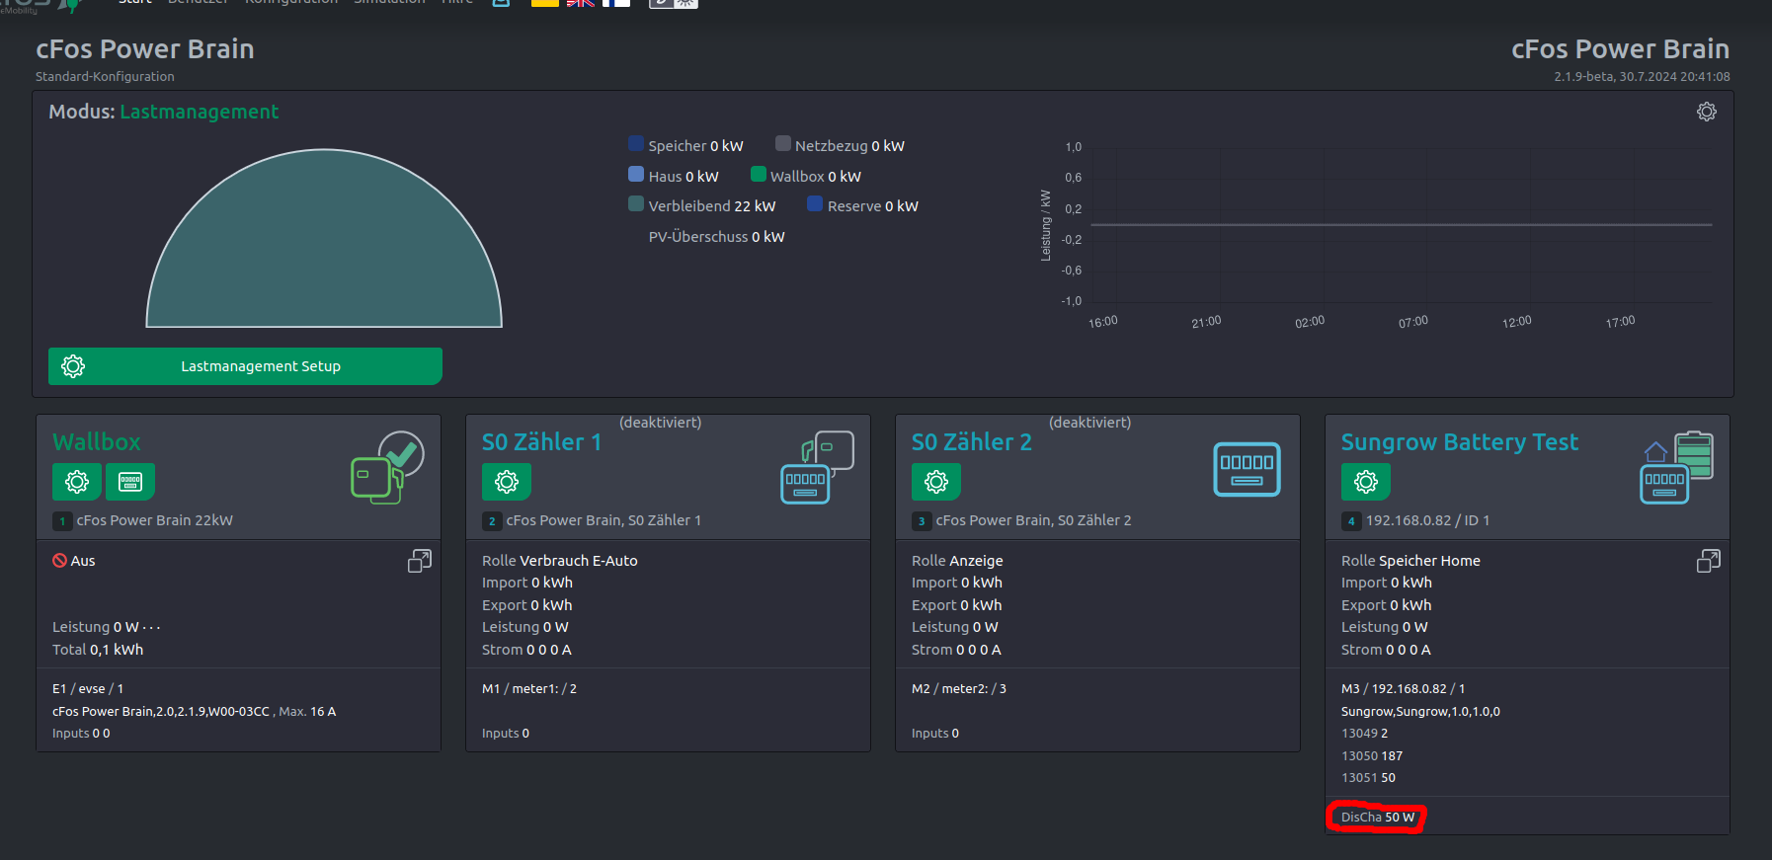Click the 'PV-Überschuss 0 kW' text
Image resolution: width=1772 pixels, height=860 pixels.
pyautogui.click(x=716, y=237)
